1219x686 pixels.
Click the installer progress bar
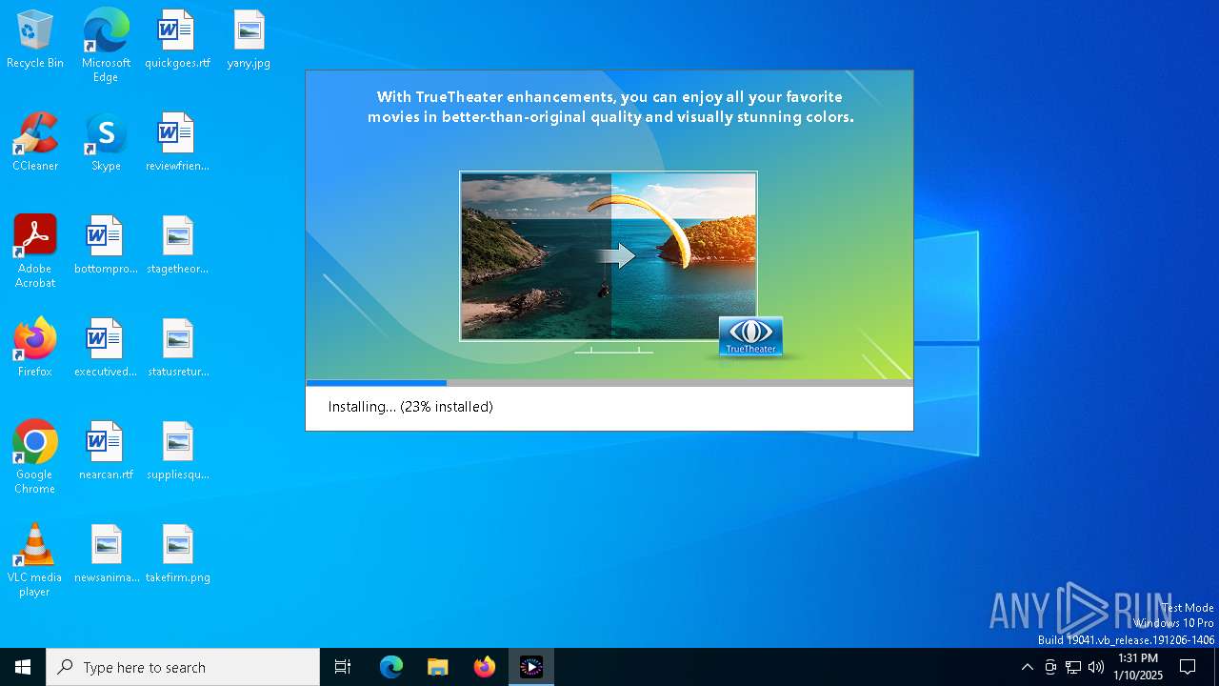[609, 383]
